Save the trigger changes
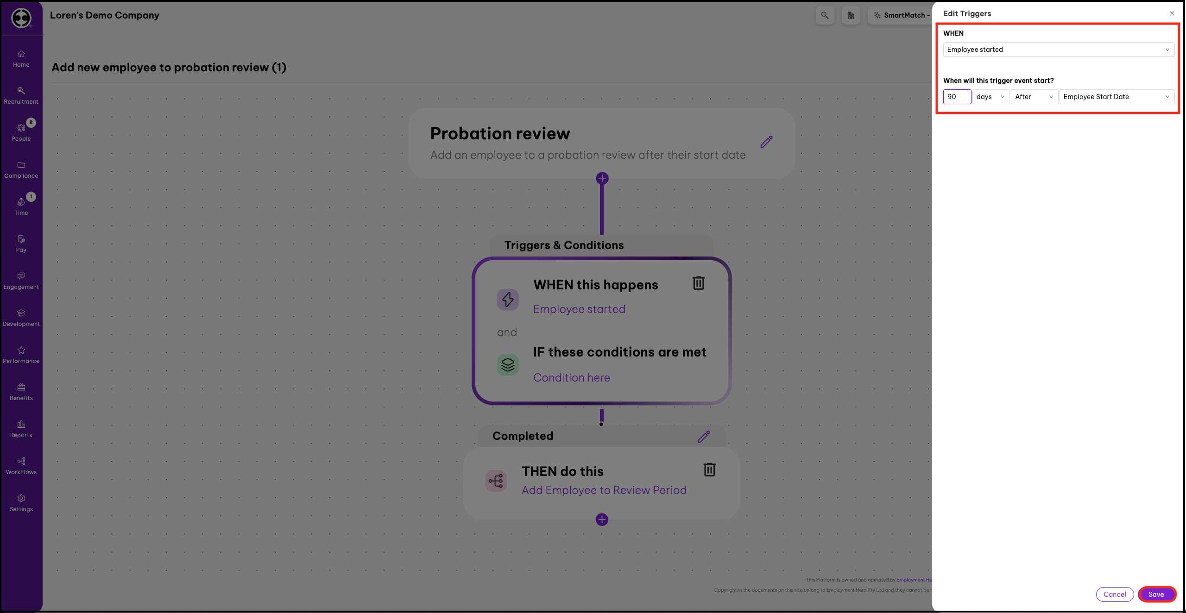Viewport: 1186px width, 613px height. point(1156,594)
